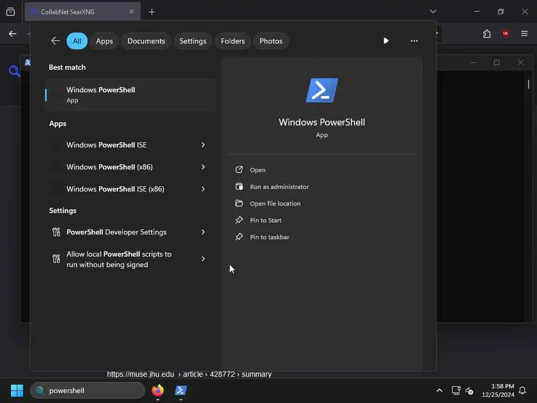Image resolution: width=537 pixels, height=403 pixels.
Task: Click the Windows Start button
Action: pyautogui.click(x=17, y=390)
